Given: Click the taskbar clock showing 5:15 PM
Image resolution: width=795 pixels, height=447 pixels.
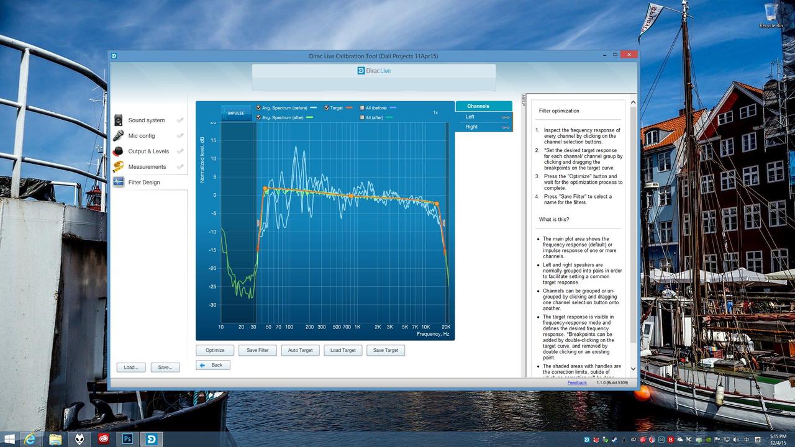Looking at the screenshot, I should click(x=778, y=440).
